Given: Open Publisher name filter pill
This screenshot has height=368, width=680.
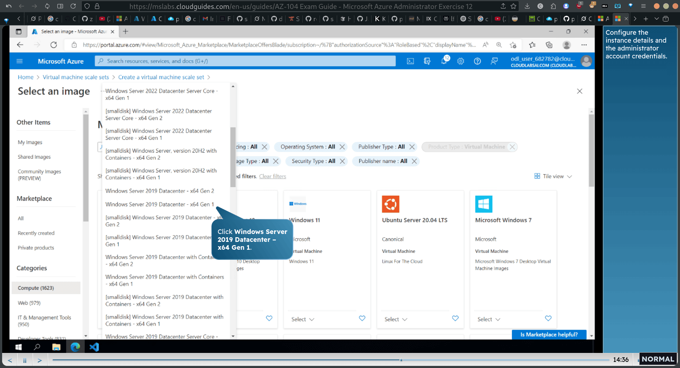Looking at the screenshot, I should click(383, 161).
